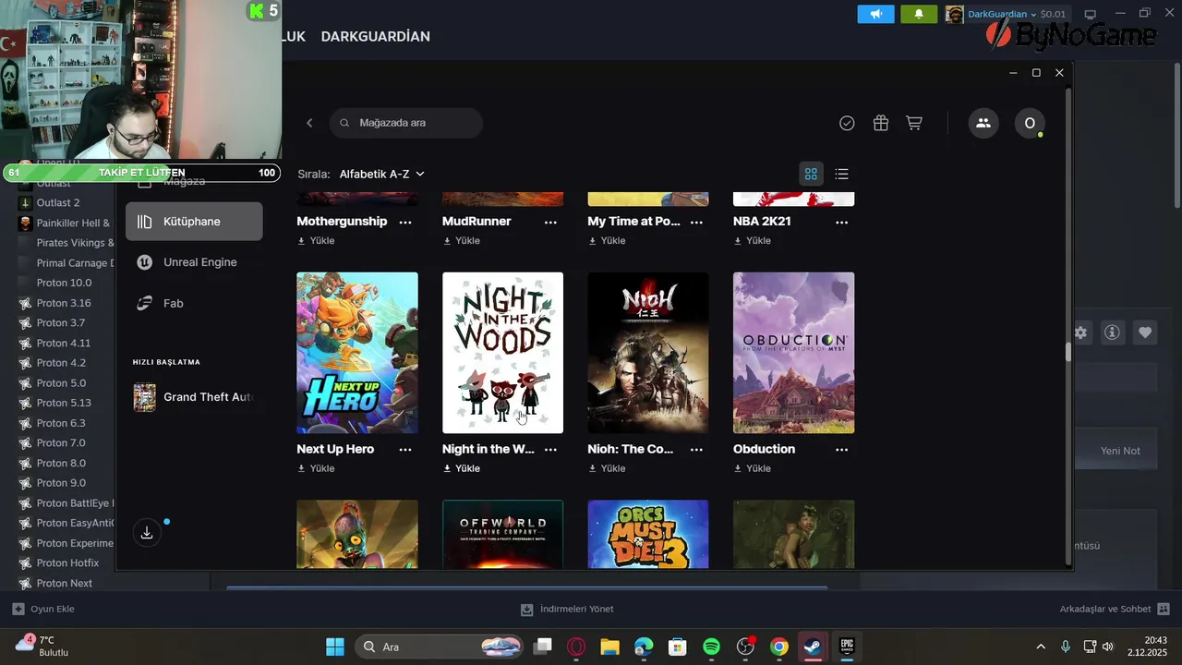Open Epic friends list icon

click(983, 123)
